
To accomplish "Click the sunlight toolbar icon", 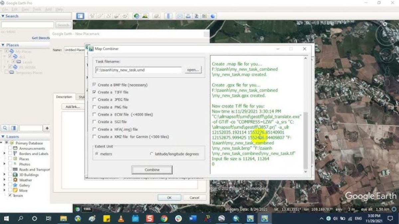I will 145,16.
